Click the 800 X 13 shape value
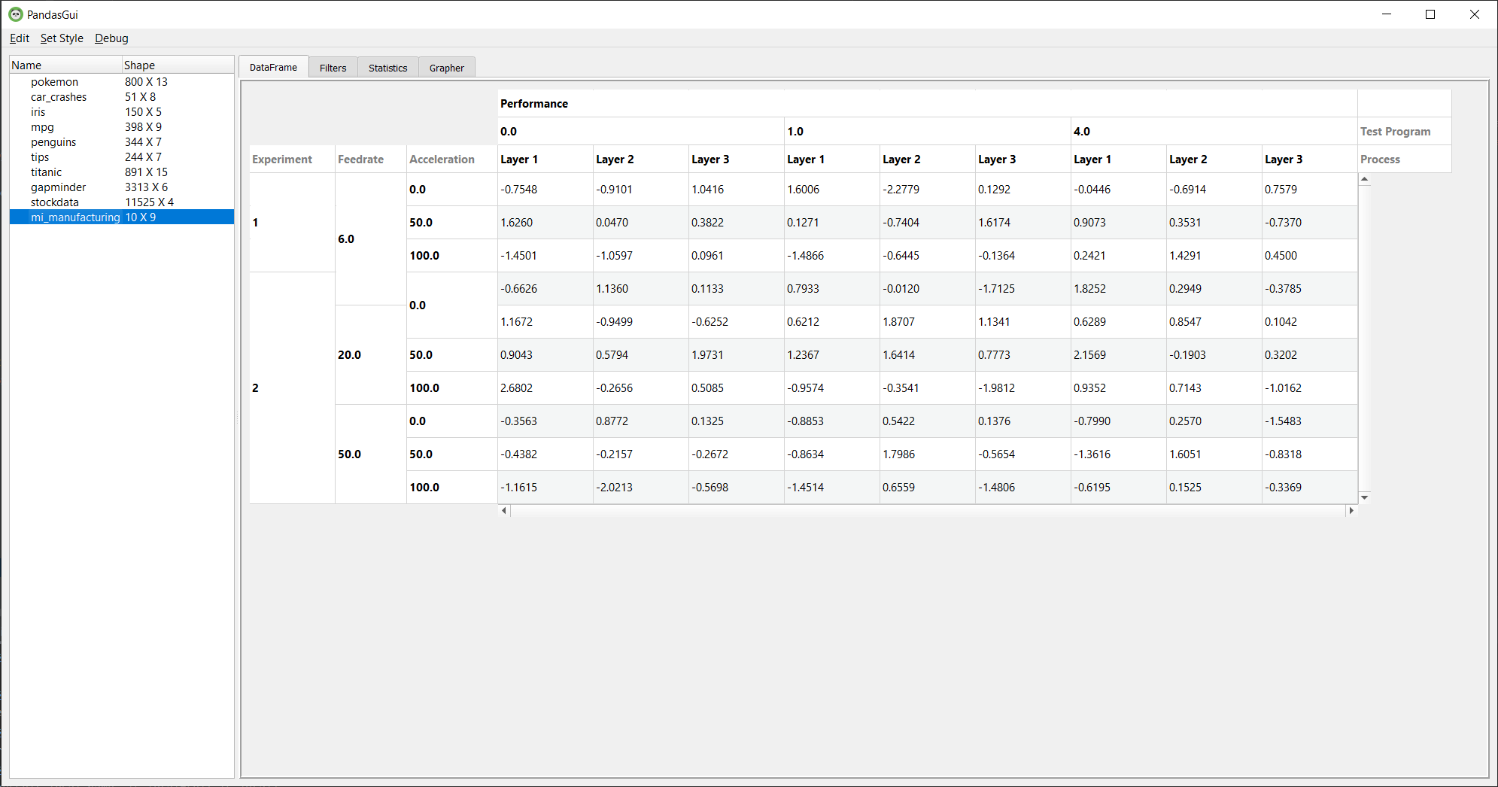Viewport: 1498px width, 787px height. click(146, 82)
